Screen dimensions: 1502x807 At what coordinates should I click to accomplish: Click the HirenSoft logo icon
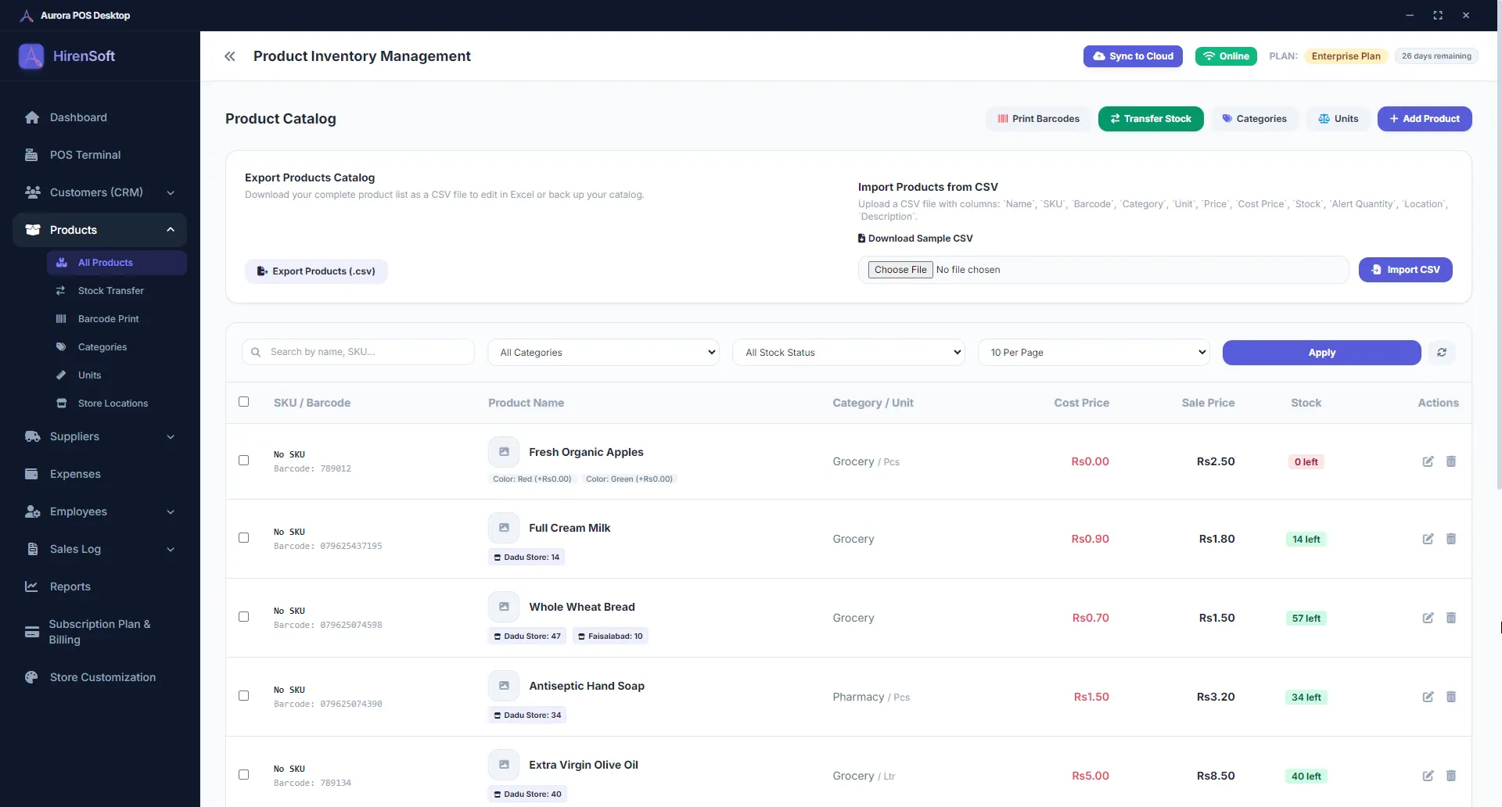tap(31, 56)
